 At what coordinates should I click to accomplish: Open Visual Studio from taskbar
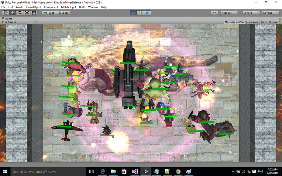click(x=135, y=171)
